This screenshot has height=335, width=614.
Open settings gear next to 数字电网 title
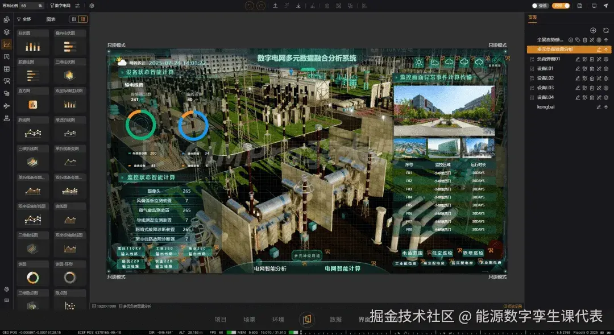(92, 5)
